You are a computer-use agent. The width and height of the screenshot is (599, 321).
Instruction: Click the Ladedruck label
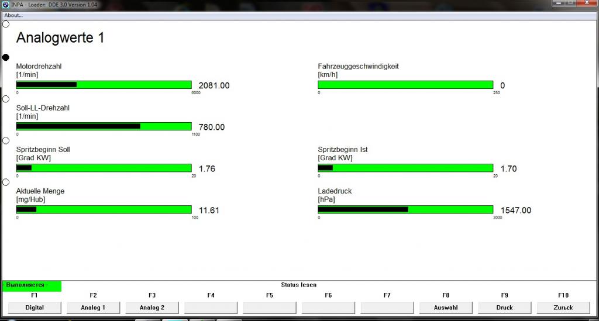(x=335, y=191)
